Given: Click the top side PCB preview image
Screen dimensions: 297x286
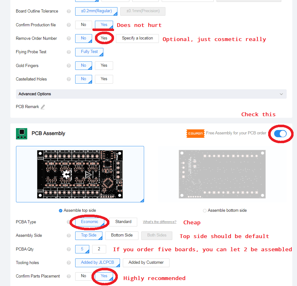Looking at the screenshot, I should coord(80,174).
